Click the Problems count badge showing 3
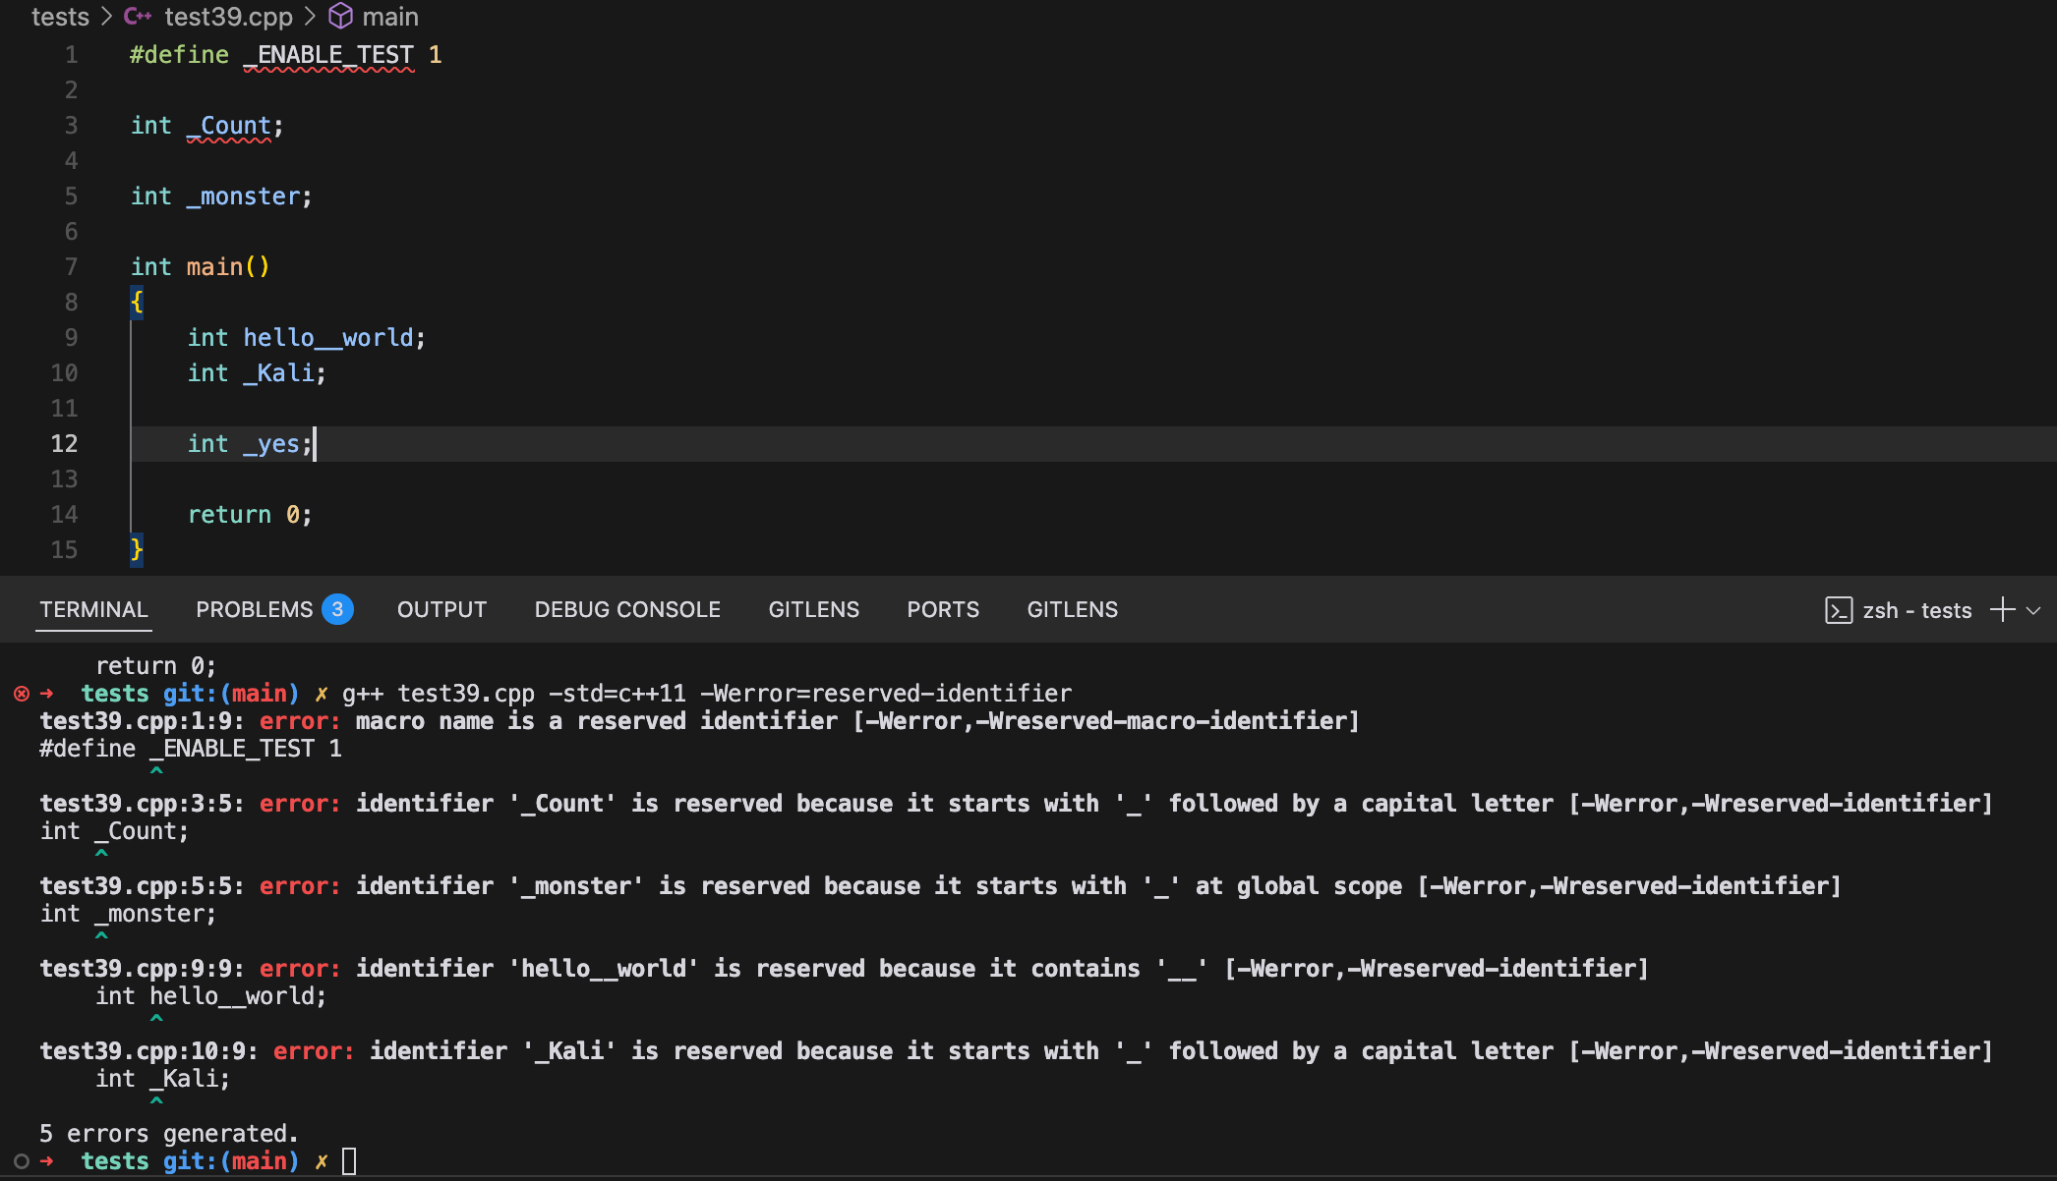2057x1181 pixels. (x=337, y=610)
